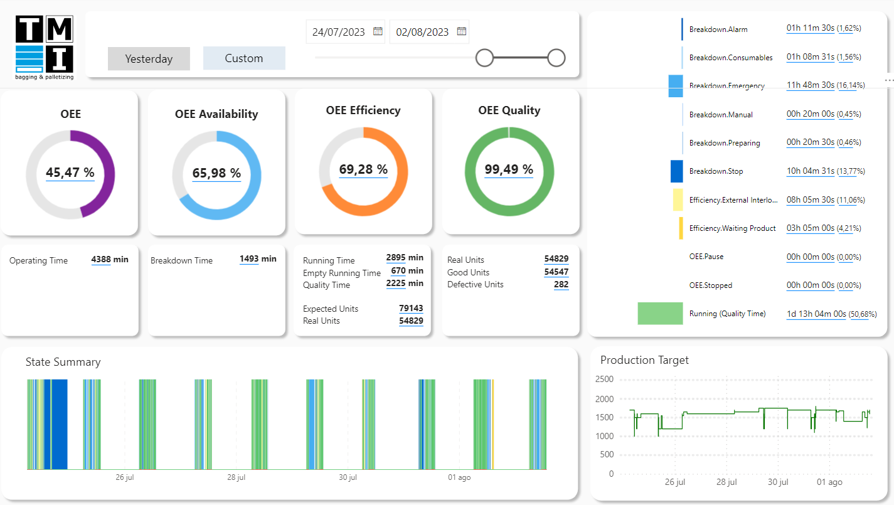Viewport: 894px width, 505px height.
Task: Click the left handle of the date range slider
Action: (484, 57)
